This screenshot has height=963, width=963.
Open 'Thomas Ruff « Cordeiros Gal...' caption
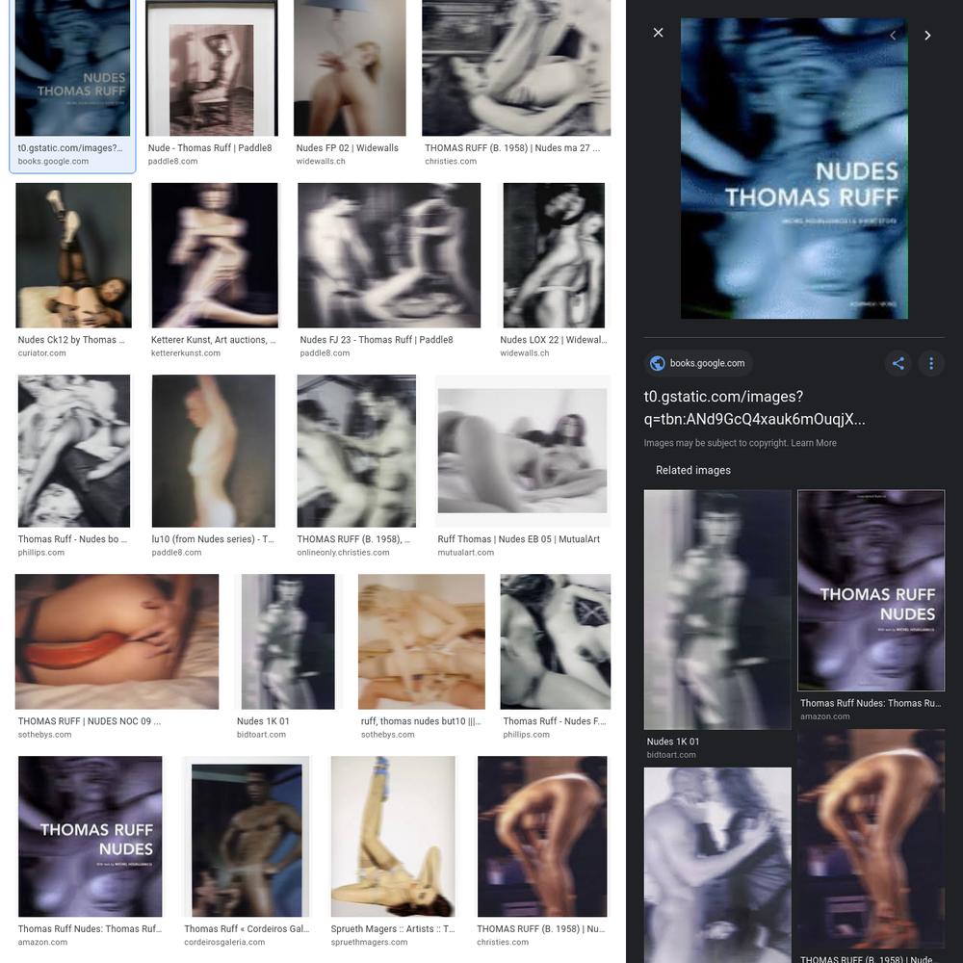[247, 928]
